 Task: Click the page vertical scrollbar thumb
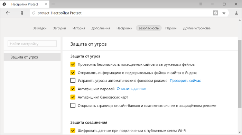pos(240,74)
